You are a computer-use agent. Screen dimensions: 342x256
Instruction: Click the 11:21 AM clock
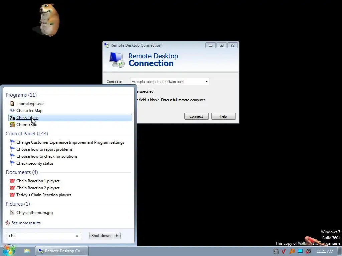tap(325, 251)
